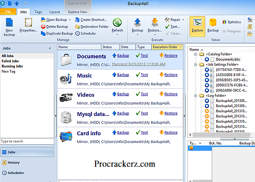Click file tree horizontal scrollbar
Viewport: 255px width, 182px height.
coord(222,135)
